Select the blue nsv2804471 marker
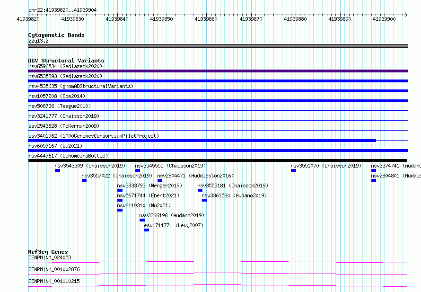This screenshot has height=292, width=421. pos(160,180)
